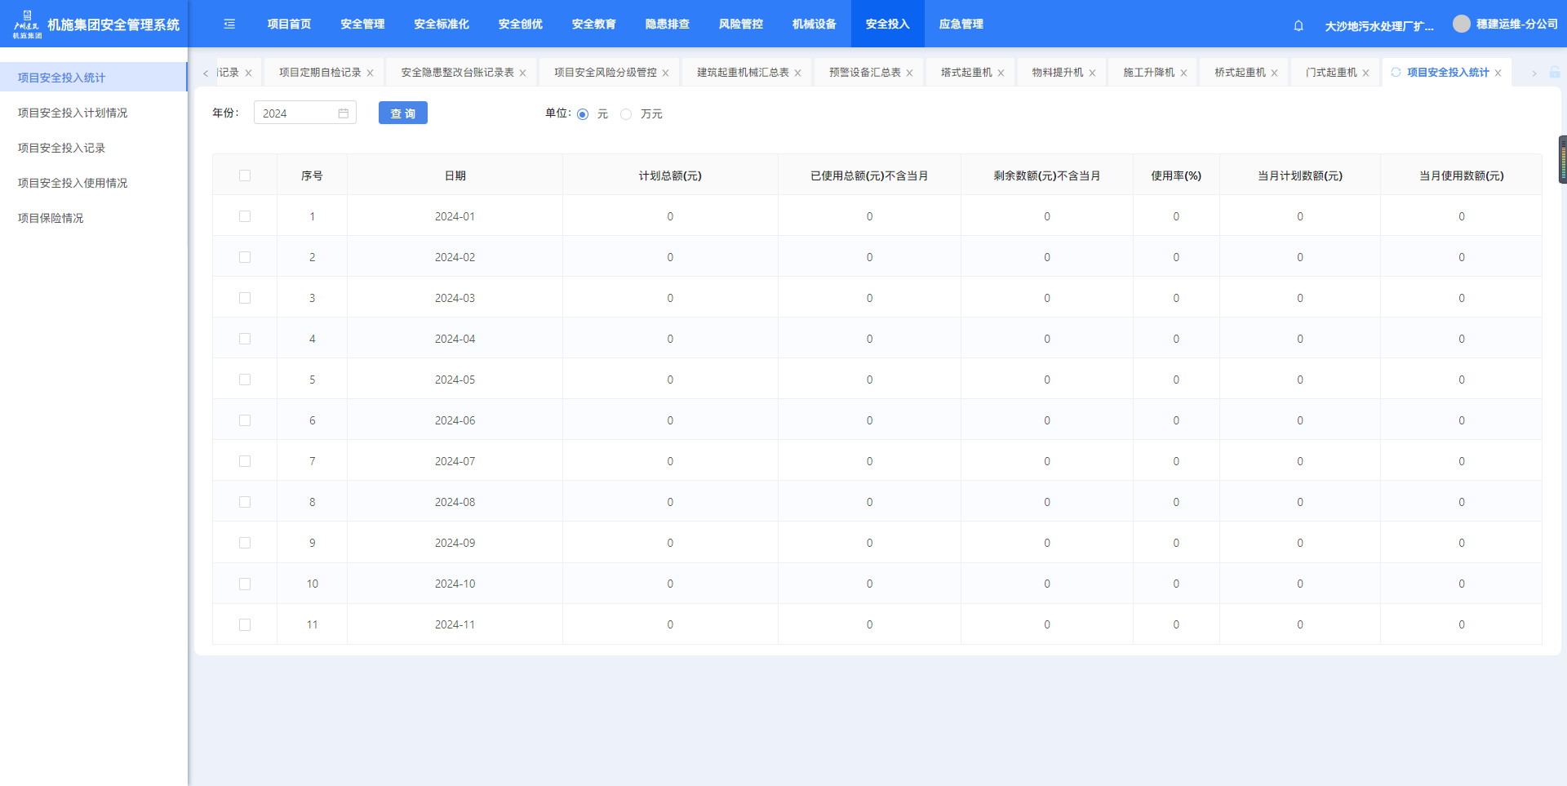Image resolution: width=1567 pixels, height=786 pixels.
Task: Click the refresh icon on 项目安全投入统计 tab
Action: (1396, 73)
